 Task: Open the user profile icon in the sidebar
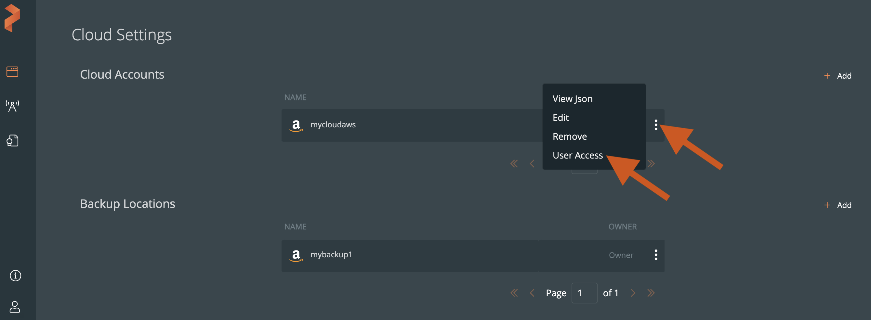pyautogui.click(x=15, y=307)
